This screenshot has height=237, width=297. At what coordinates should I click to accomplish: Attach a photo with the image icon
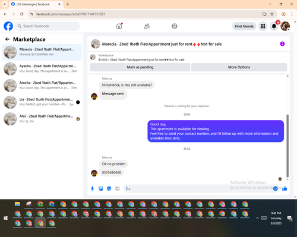tap(101, 189)
